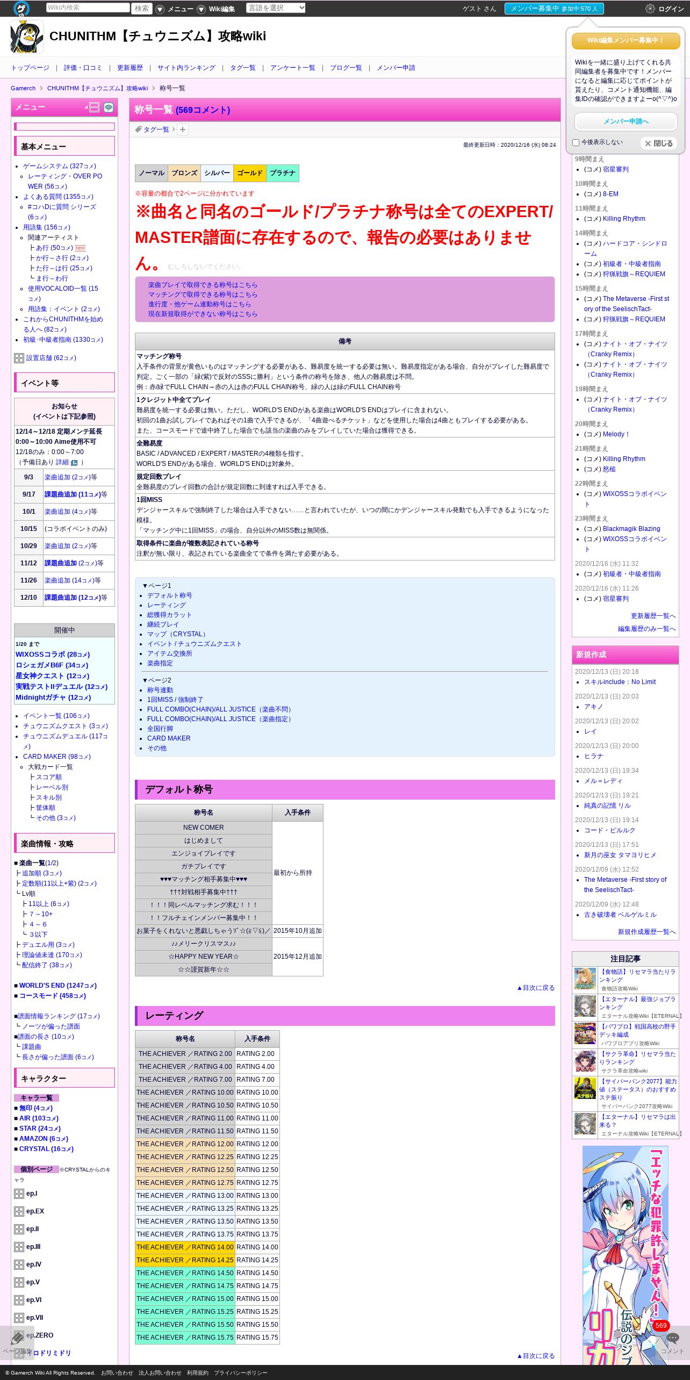This screenshot has width=690, height=1380.
Task: Open the 言語を選択 language dropdown
Action: coord(276,8)
